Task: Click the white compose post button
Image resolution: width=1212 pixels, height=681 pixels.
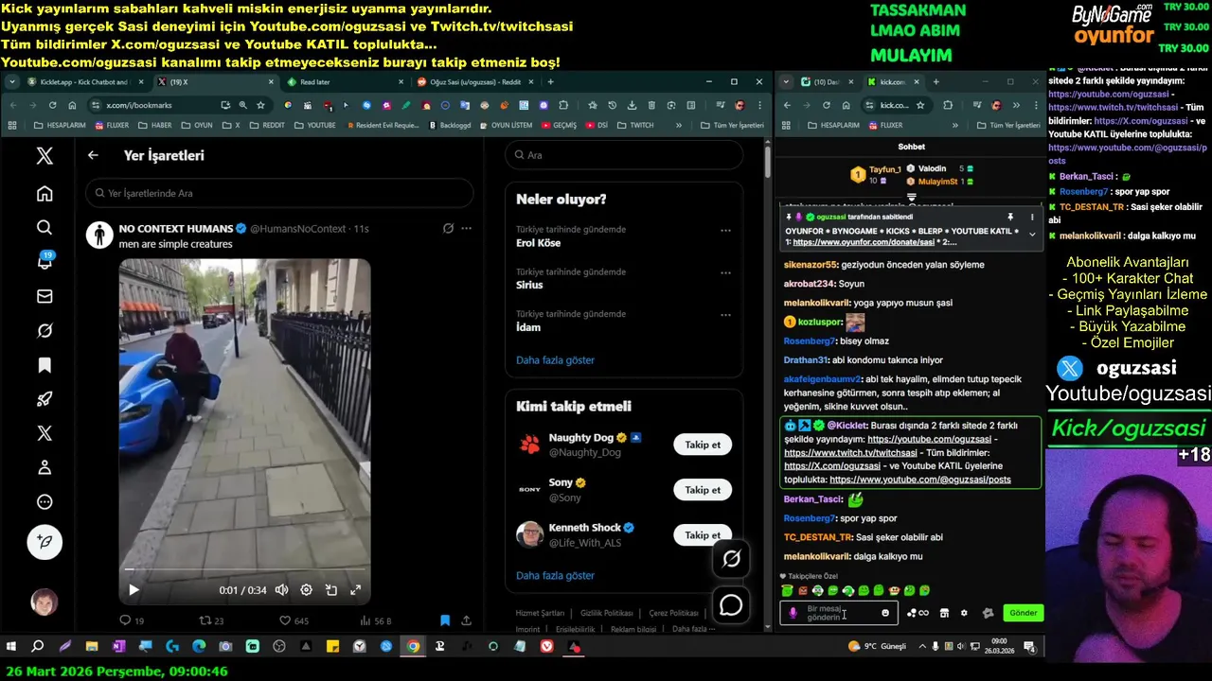Action: (45, 542)
